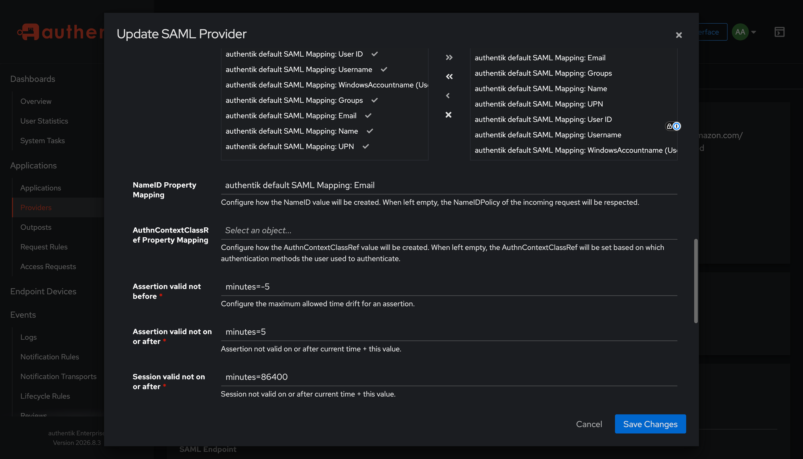This screenshot has width=803, height=459.
Task: Click the Assertion valid not before field
Action: (x=449, y=287)
